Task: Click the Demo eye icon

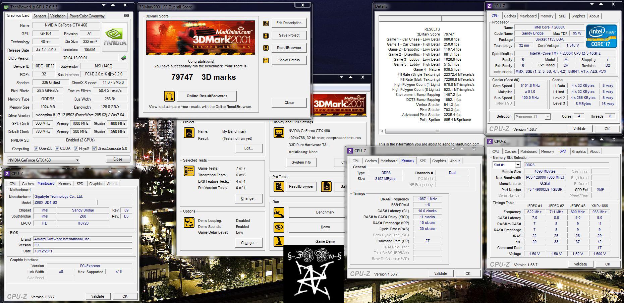Action: (x=279, y=227)
